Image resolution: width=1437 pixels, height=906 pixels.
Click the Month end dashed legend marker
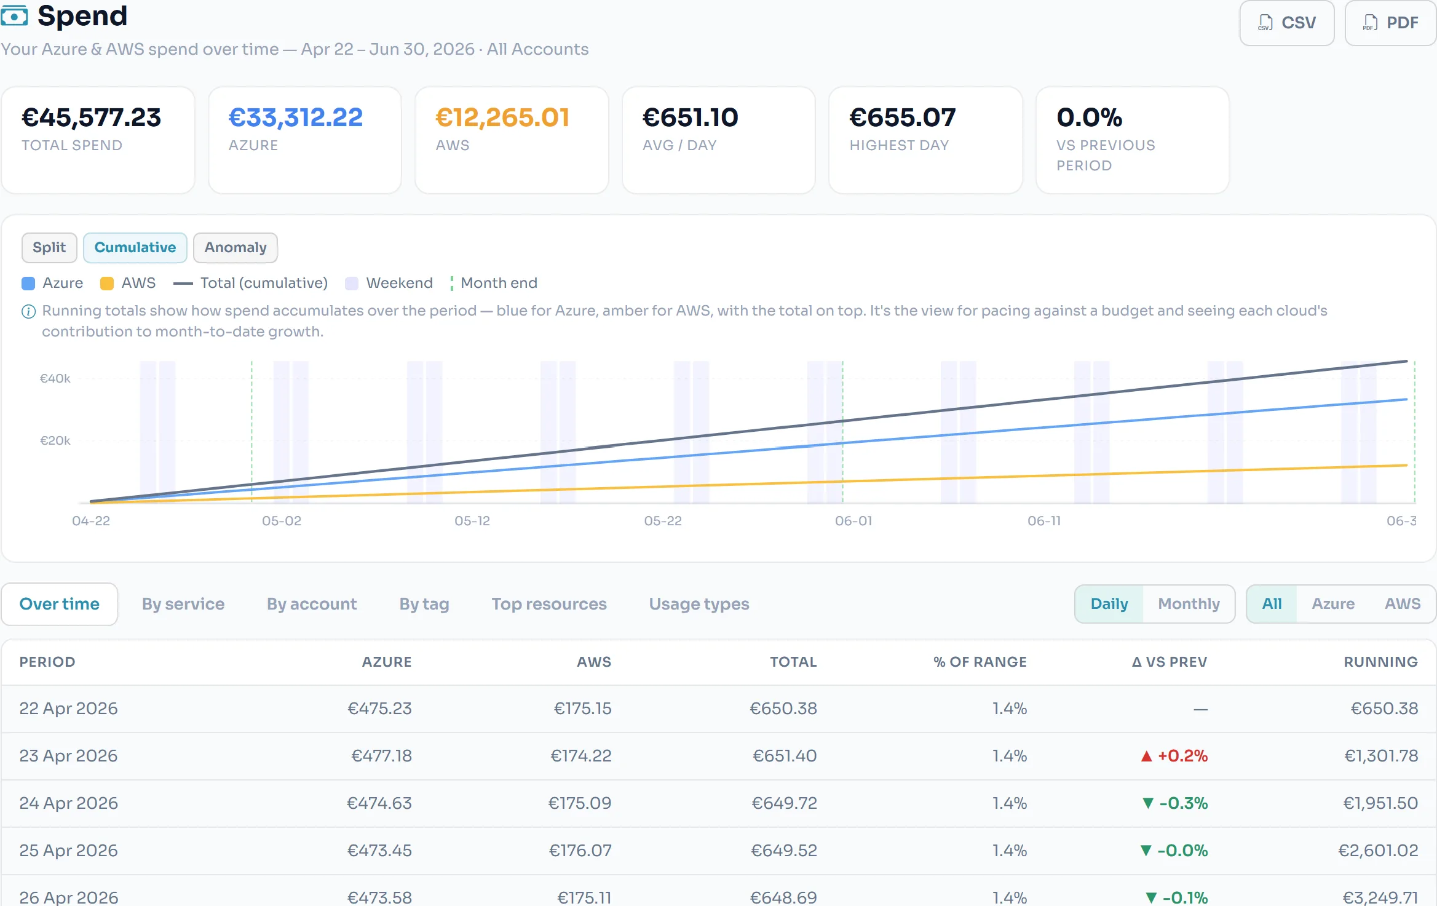point(452,283)
